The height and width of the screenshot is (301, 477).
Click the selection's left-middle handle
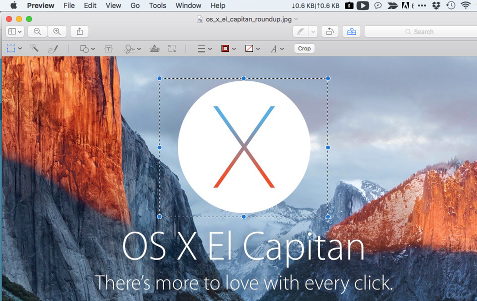(x=159, y=147)
